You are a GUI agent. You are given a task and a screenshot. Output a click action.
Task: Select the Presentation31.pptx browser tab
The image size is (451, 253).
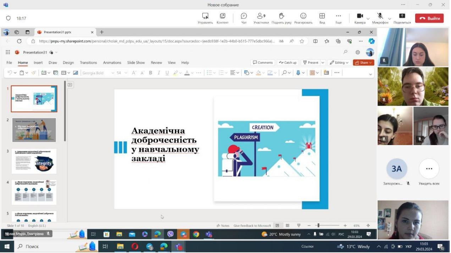click(x=66, y=32)
